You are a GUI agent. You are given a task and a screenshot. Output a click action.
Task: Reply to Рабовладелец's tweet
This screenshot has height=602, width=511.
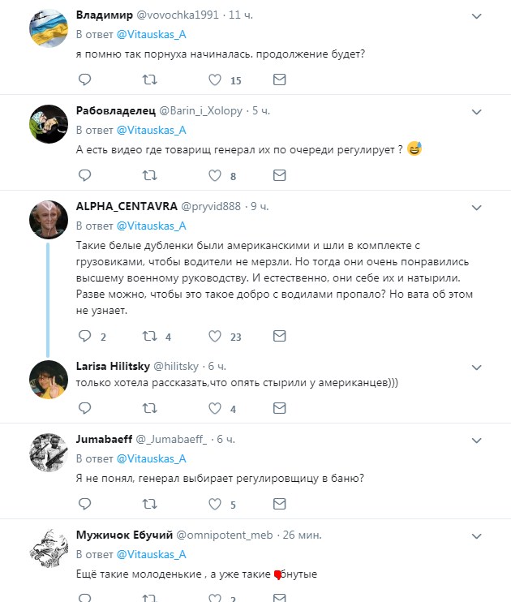tap(84, 174)
